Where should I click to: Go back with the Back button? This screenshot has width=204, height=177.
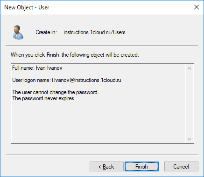106,167
